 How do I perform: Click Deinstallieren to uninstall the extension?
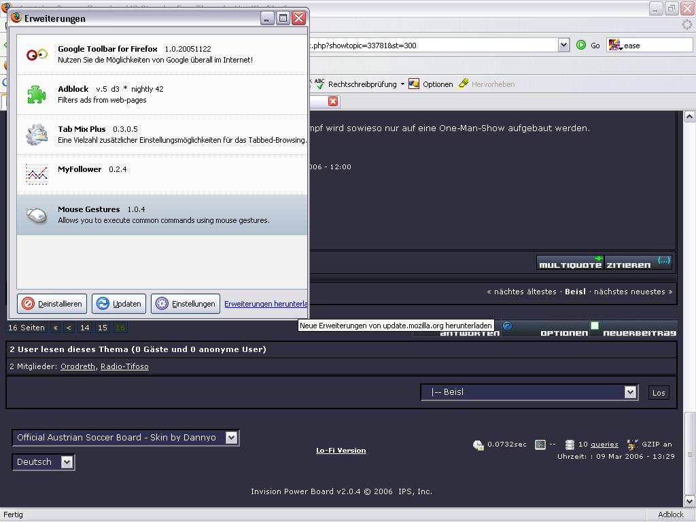[x=52, y=304]
